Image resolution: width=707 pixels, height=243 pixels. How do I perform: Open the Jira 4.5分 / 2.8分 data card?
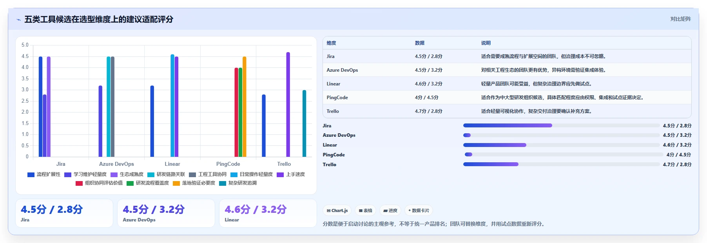[64, 213]
